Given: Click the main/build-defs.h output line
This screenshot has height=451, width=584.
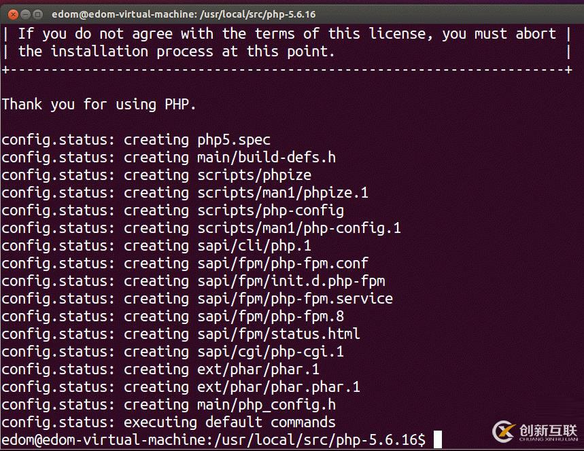Looking at the screenshot, I should pos(169,158).
